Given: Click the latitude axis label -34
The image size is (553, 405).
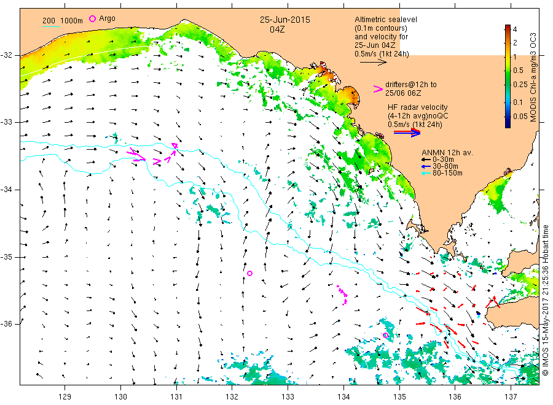Looking at the screenshot, I should coord(7,190).
